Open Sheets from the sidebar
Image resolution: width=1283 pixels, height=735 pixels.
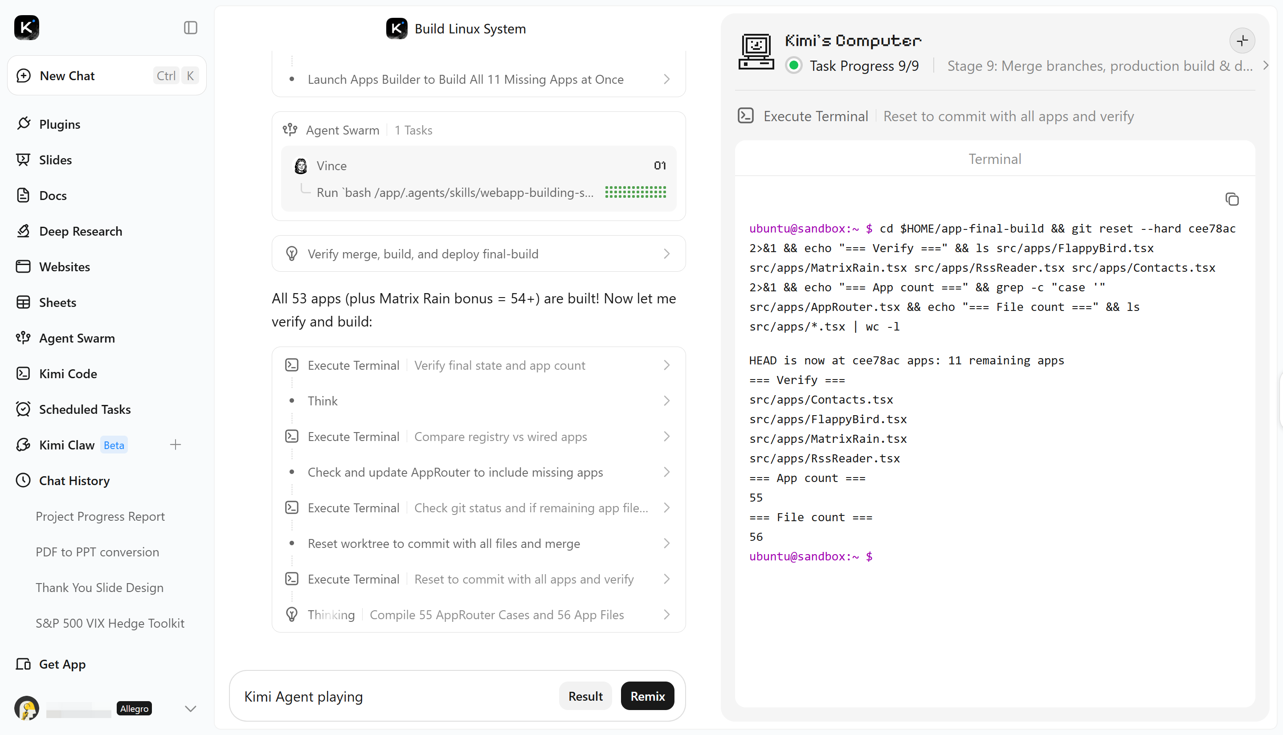[57, 302]
